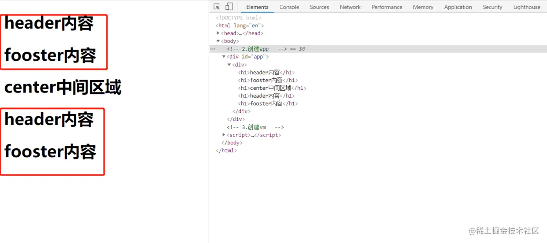Select the closing </html> tag line
Screen dimensions: 547x243
point(226,151)
